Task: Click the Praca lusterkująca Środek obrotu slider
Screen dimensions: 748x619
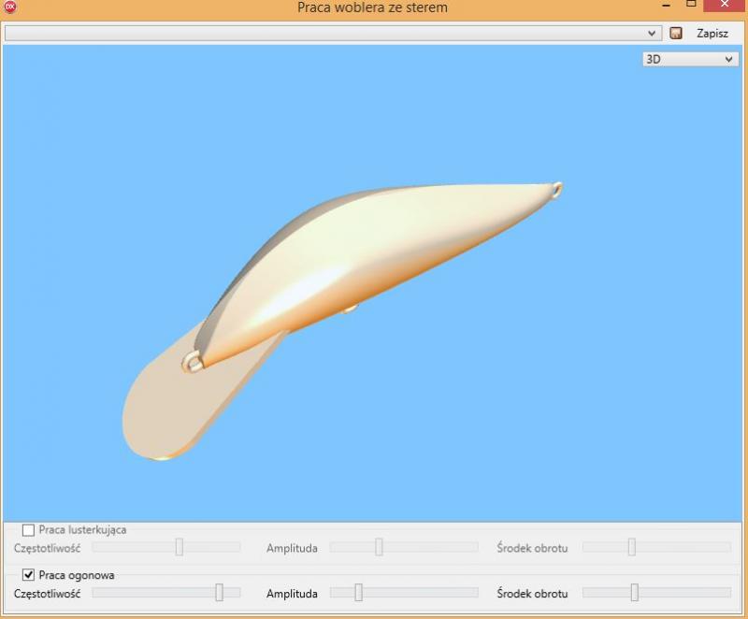Action: [x=632, y=547]
